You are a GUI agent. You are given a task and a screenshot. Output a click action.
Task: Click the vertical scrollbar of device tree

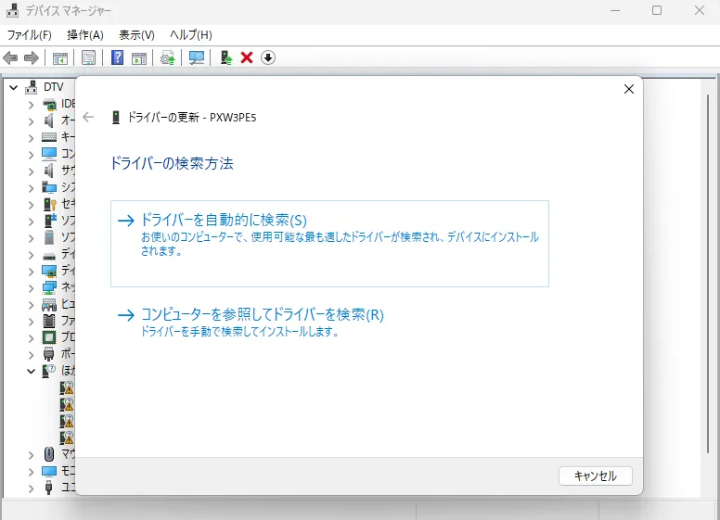(708, 273)
